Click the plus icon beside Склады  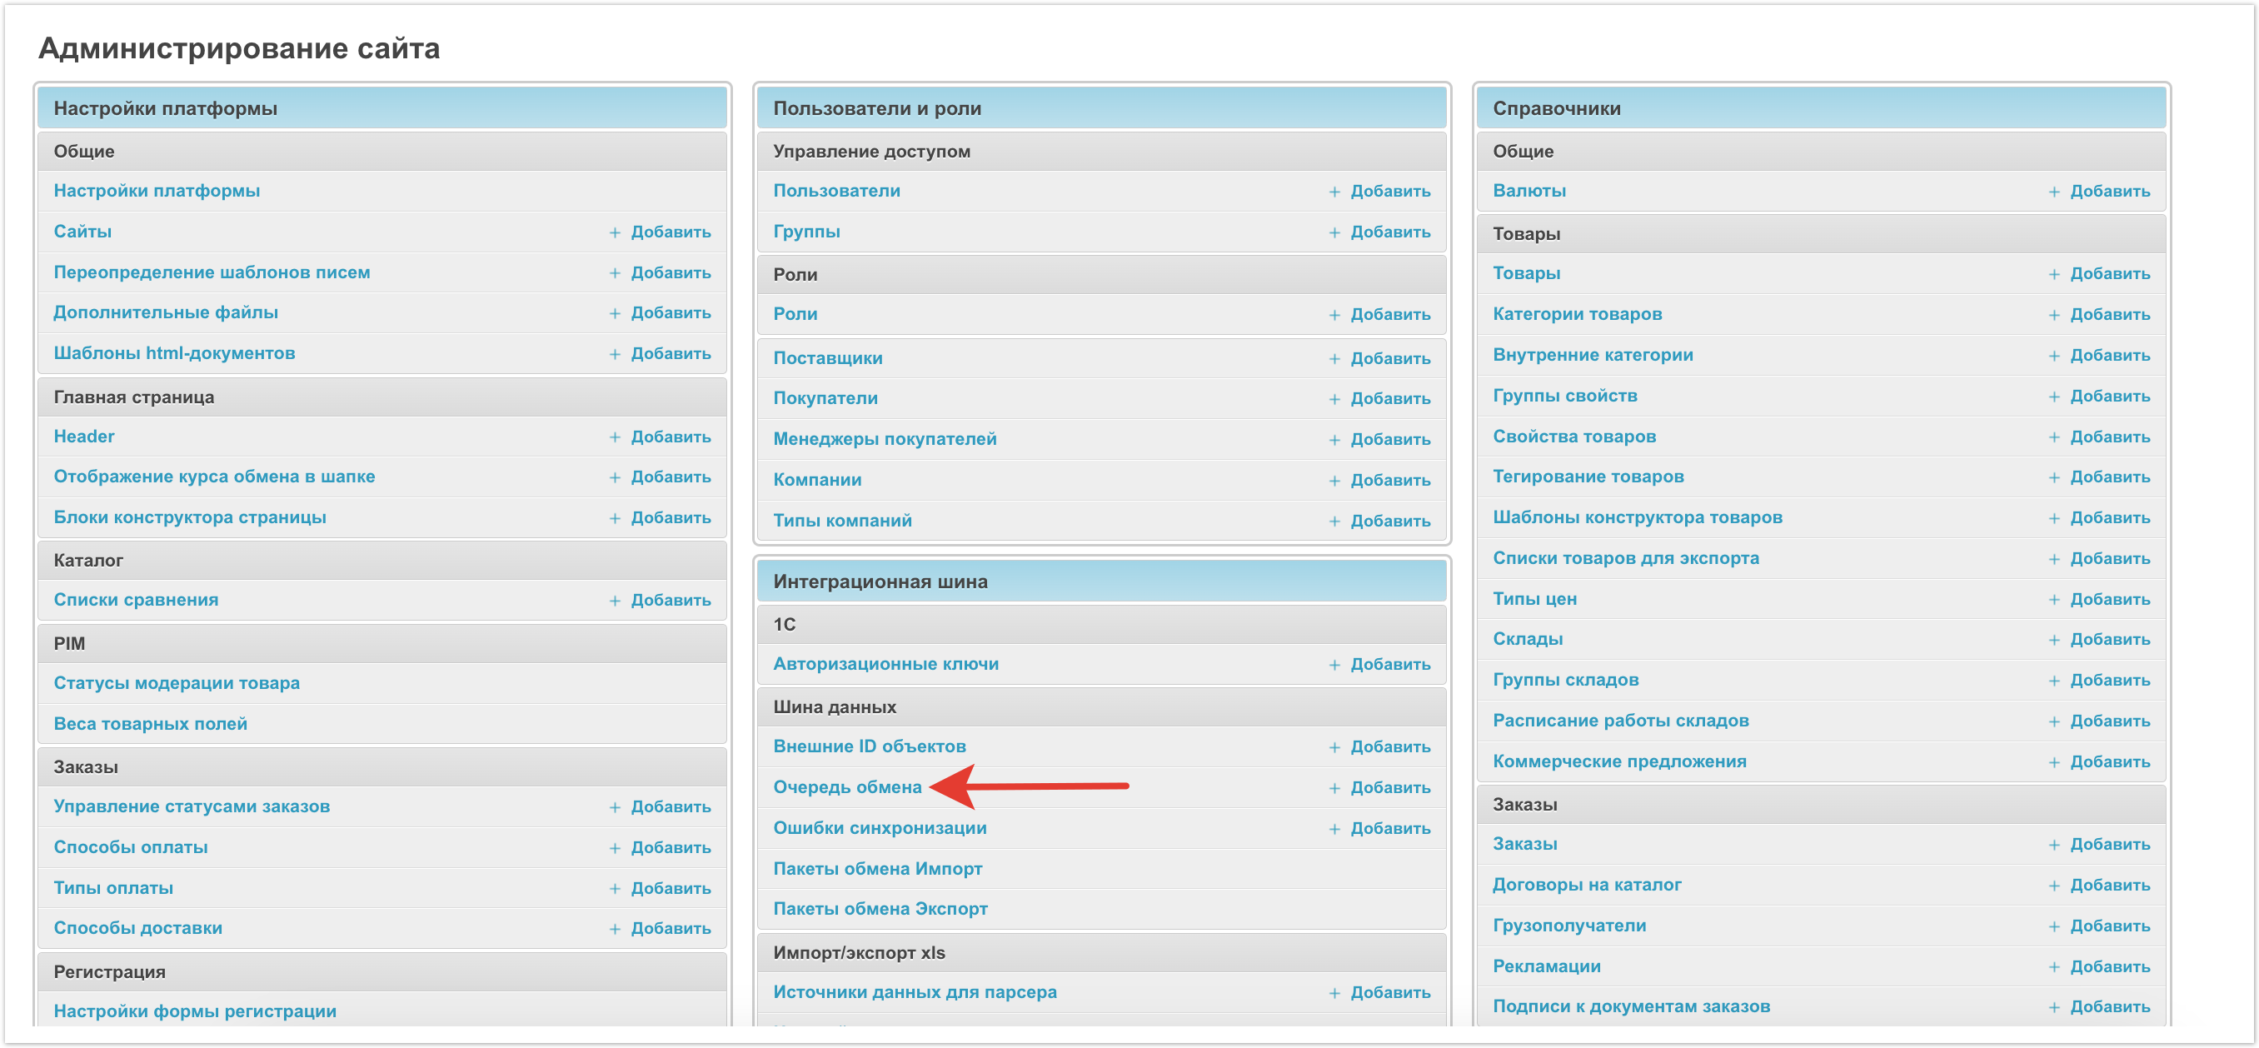click(x=2054, y=640)
